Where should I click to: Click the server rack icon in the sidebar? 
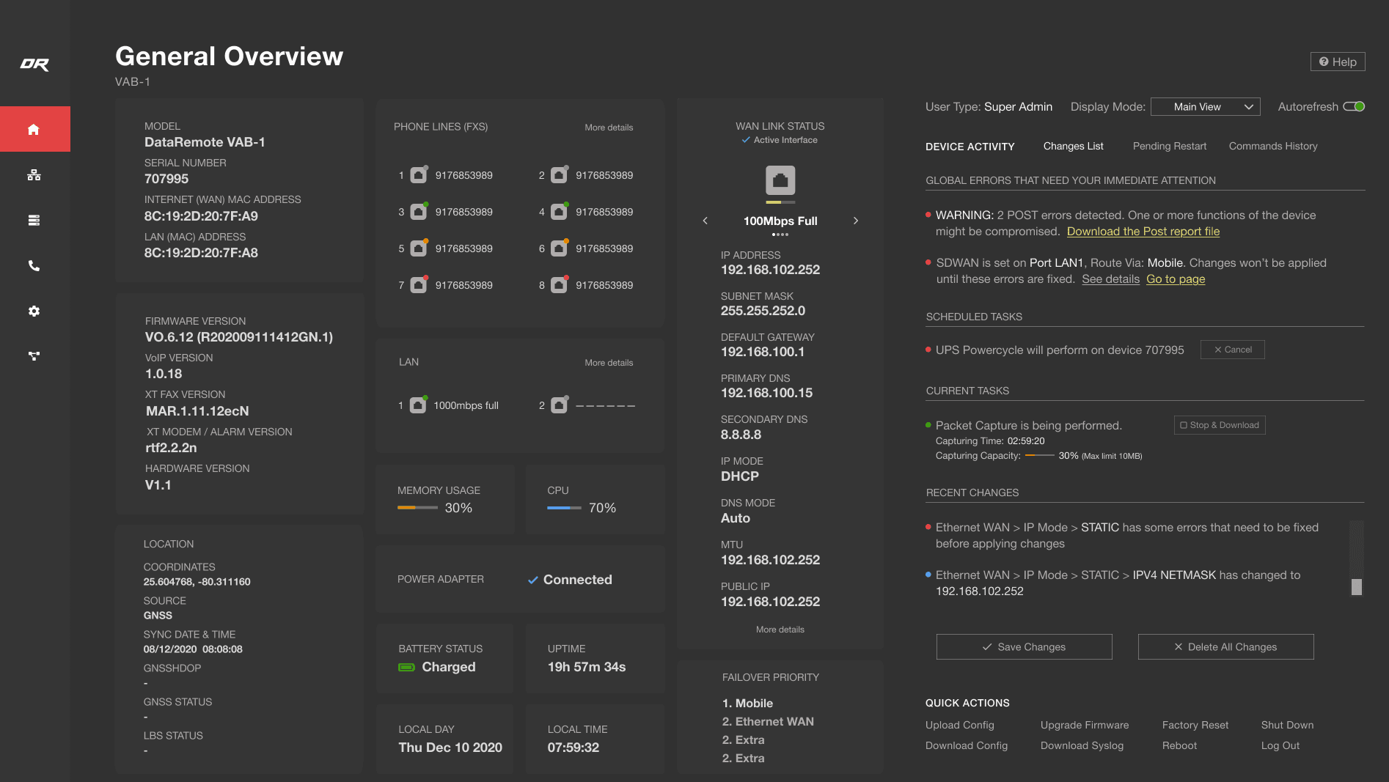point(34,220)
